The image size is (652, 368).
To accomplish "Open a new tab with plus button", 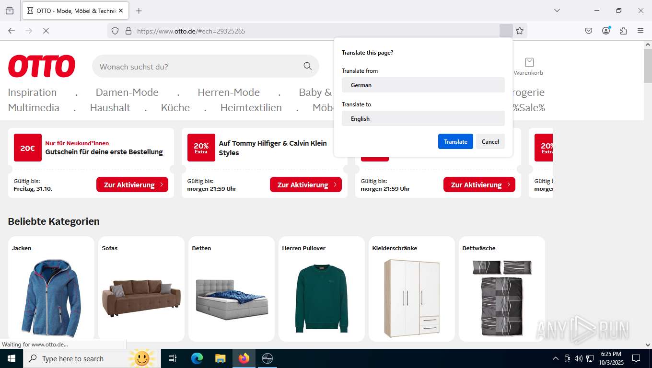I will pos(139,11).
